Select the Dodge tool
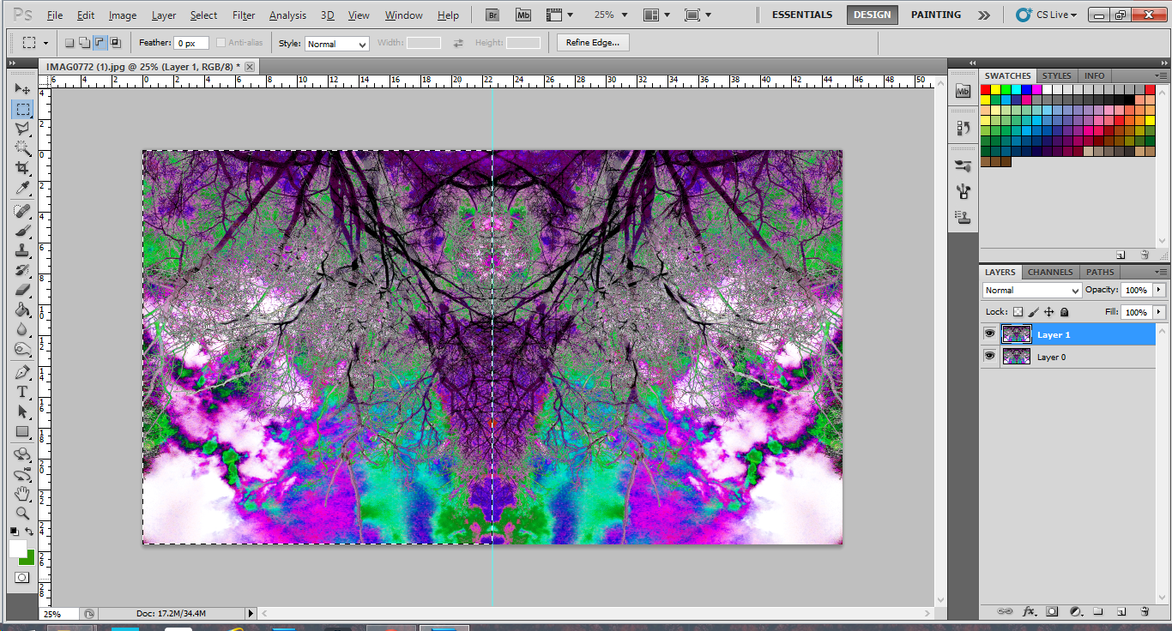Screen dimensions: 1172x631 coord(22,349)
